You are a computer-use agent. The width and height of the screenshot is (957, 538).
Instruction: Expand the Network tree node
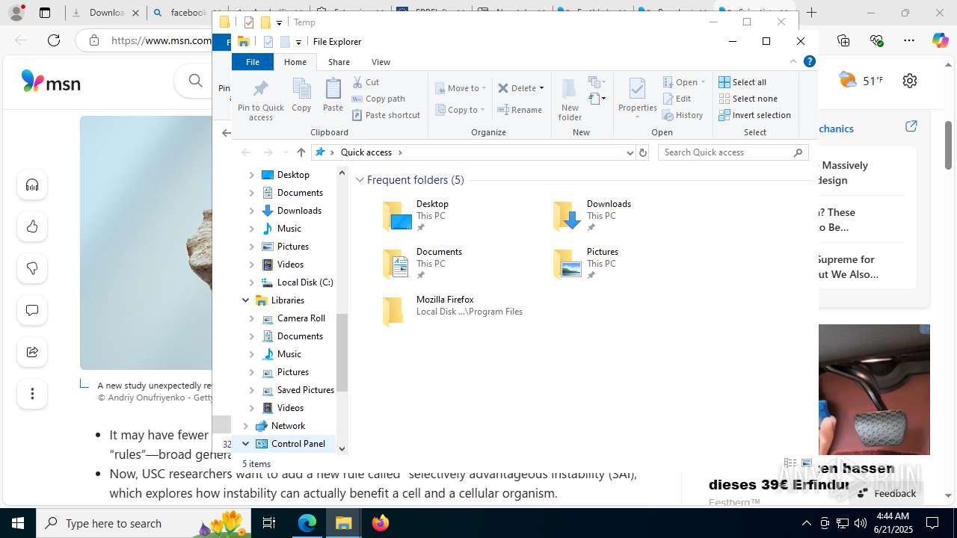pyautogui.click(x=245, y=426)
